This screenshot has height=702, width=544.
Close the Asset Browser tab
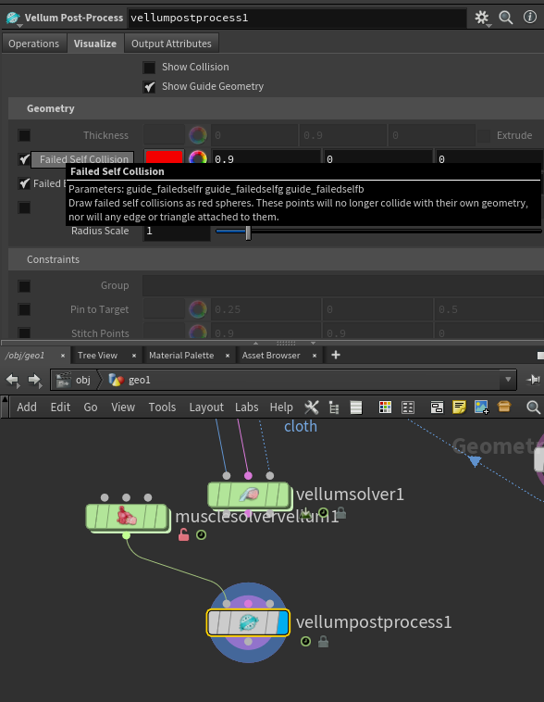(315, 356)
